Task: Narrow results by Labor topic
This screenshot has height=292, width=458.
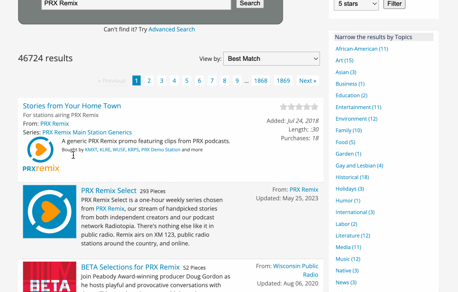Action: tap(346, 224)
